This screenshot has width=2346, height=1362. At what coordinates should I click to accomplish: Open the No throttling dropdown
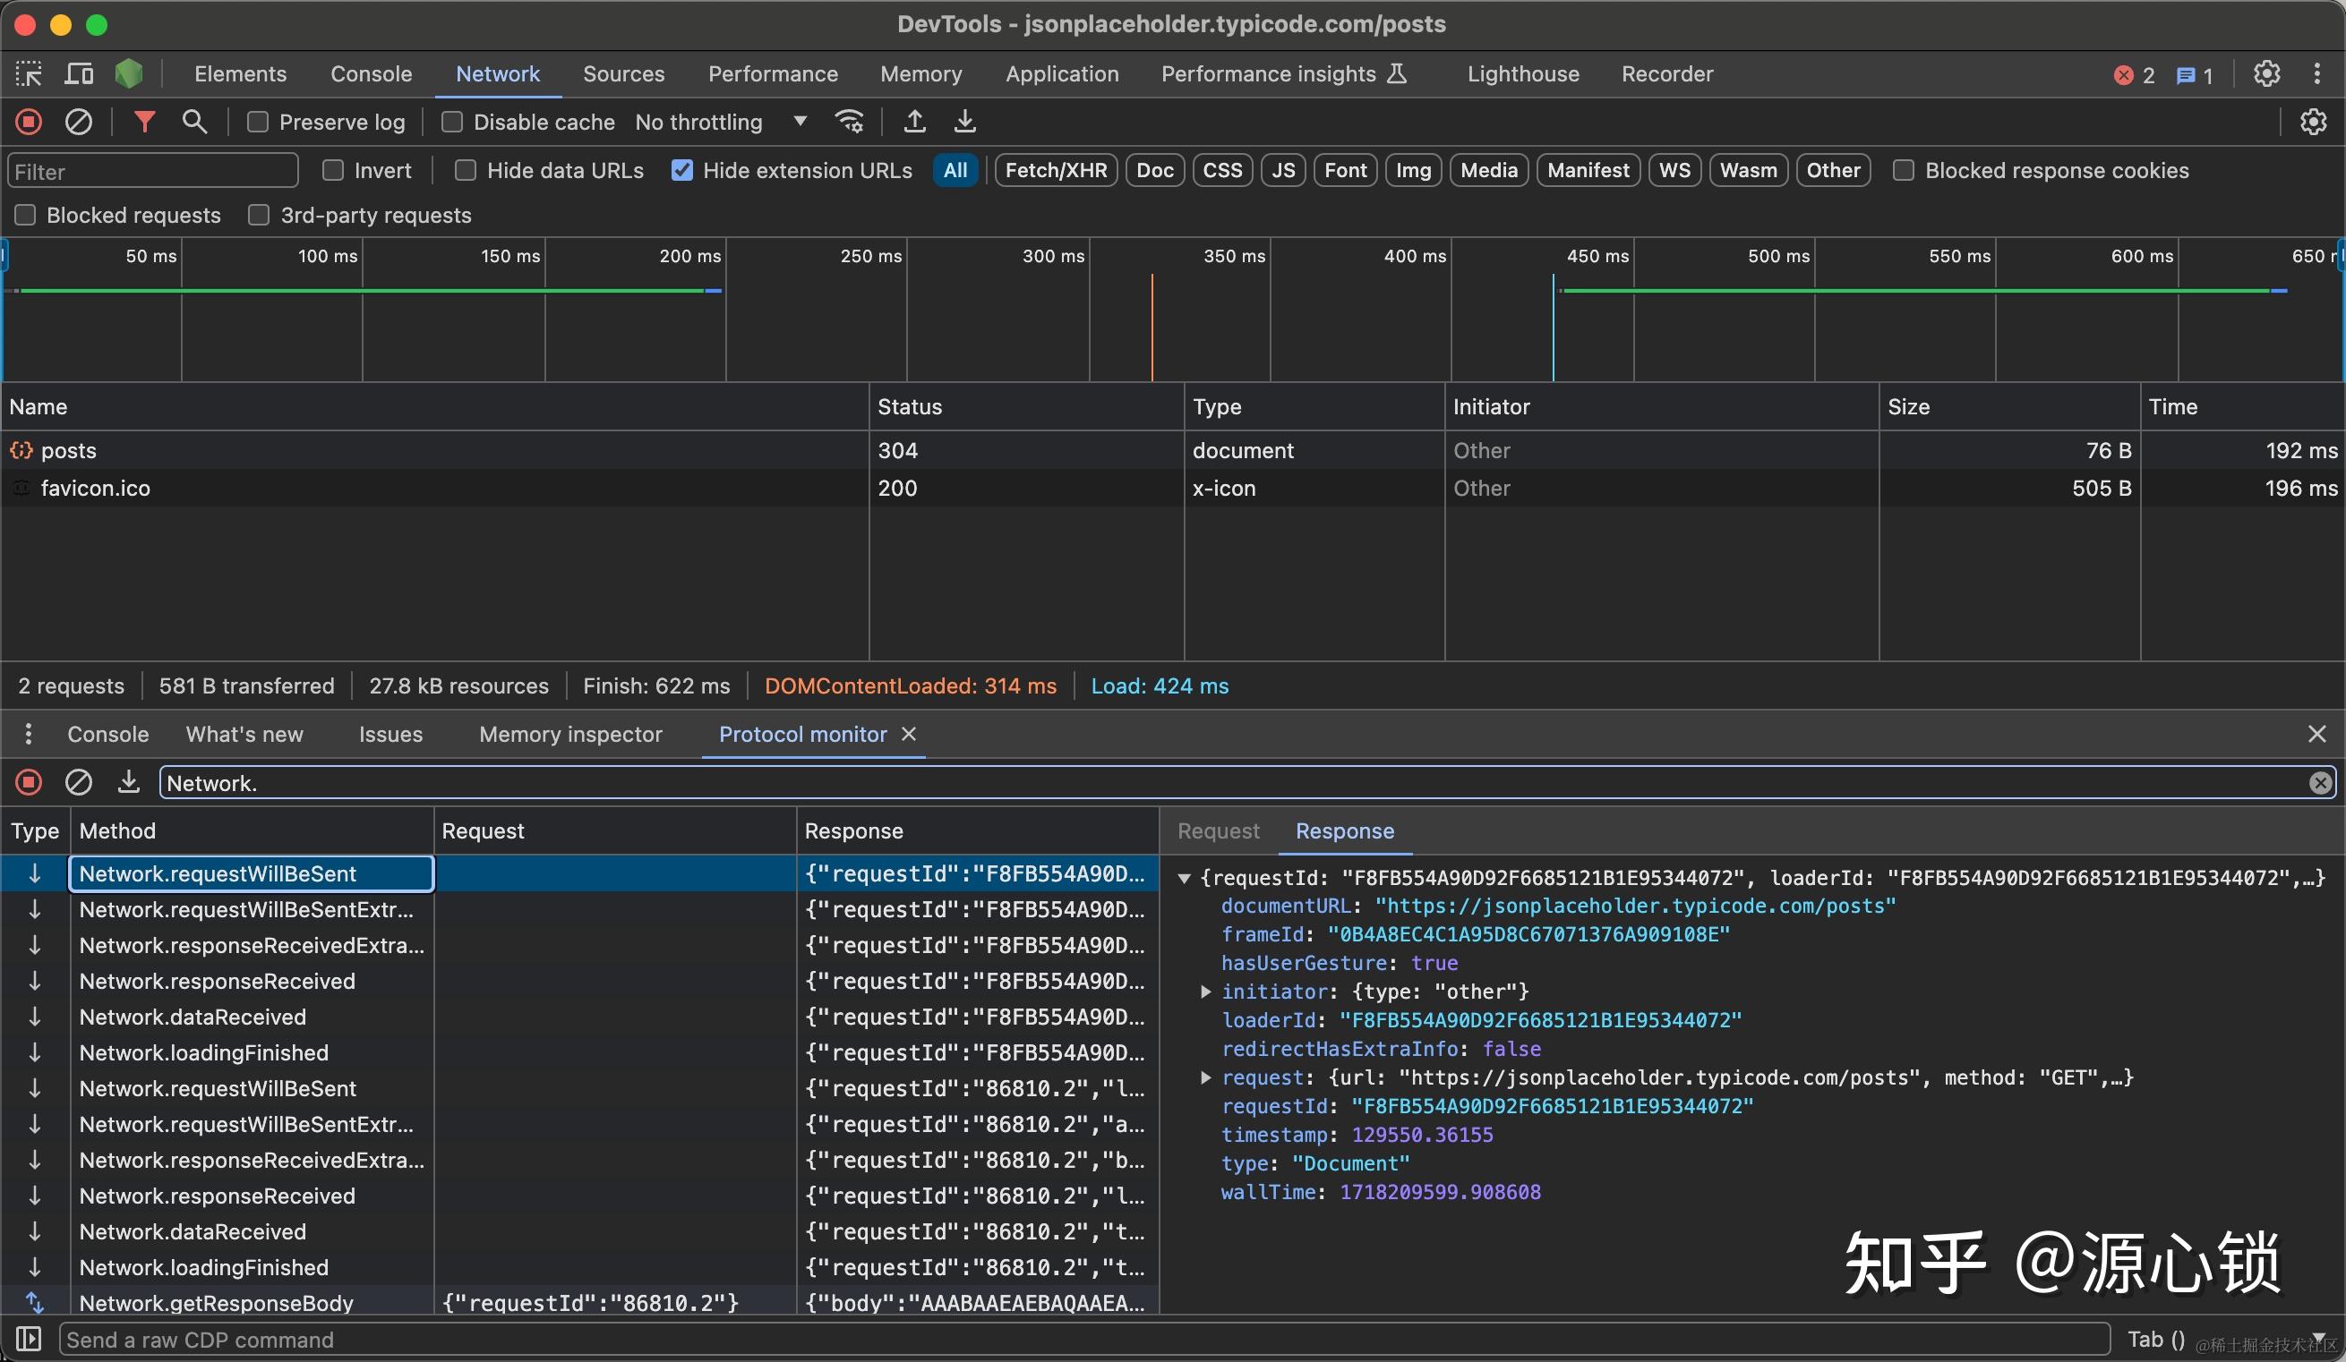(x=721, y=122)
